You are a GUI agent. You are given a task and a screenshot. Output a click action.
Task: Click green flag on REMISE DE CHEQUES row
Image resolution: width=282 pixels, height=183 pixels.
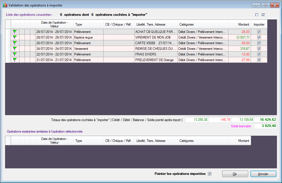(x=15, y=48)
